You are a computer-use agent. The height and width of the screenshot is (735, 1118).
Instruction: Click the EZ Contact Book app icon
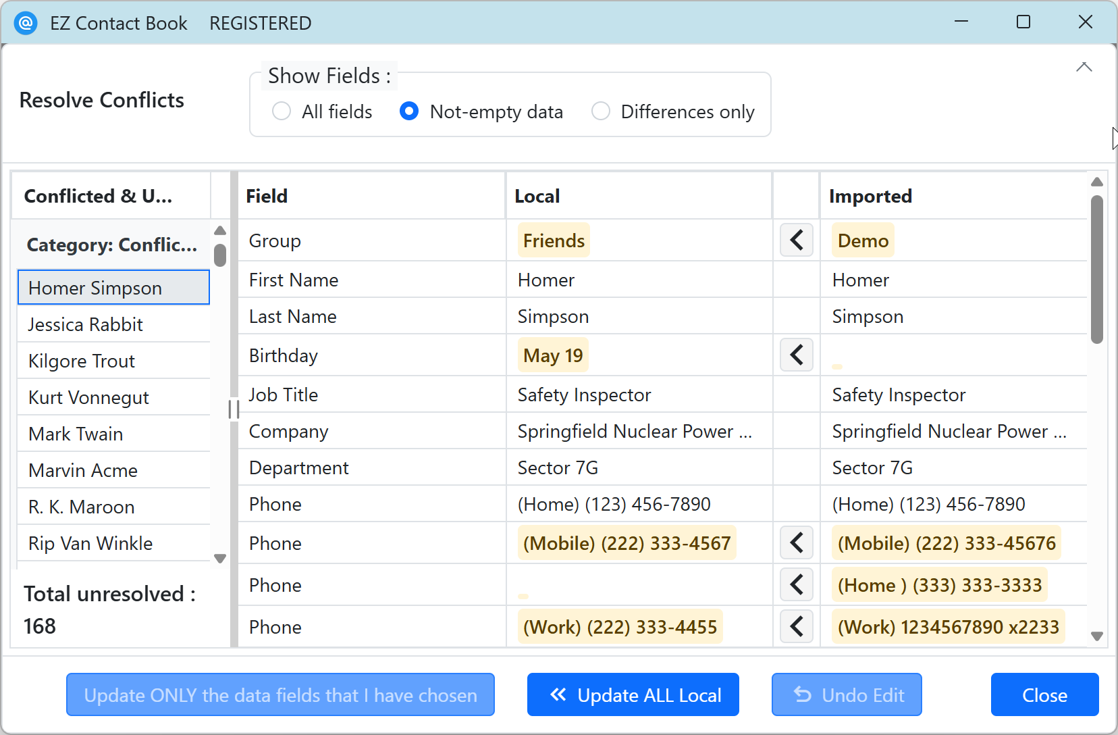coord(26,22)
